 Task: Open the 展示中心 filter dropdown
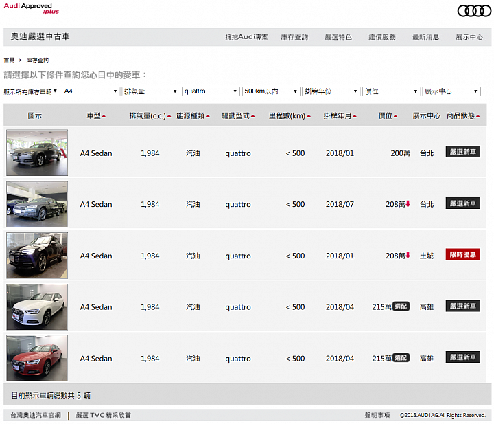(451, 91)
